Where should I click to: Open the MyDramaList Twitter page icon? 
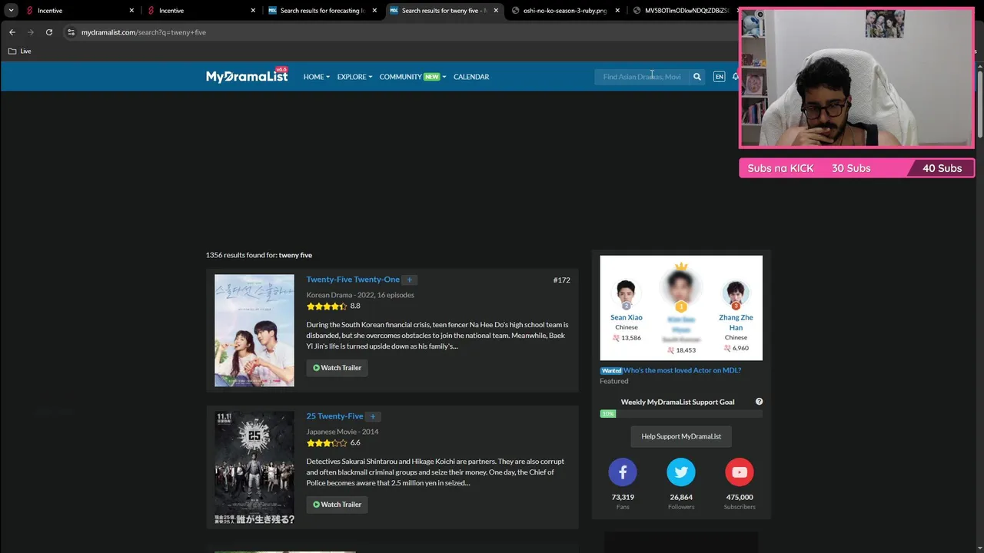(x=681, y=472)
